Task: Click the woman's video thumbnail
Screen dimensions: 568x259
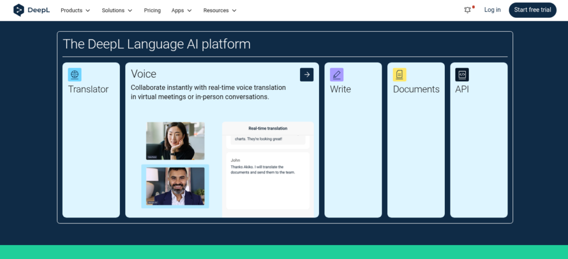Action: pyautogui.click(x=175, y=141)
